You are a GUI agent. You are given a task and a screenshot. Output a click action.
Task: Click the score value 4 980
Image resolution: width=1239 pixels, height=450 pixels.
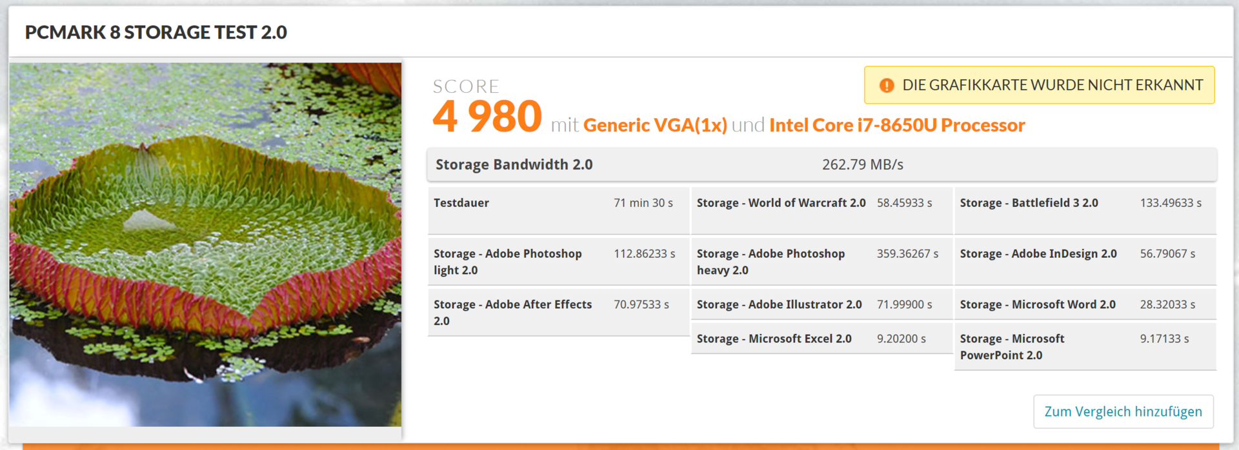coord(487,117)
